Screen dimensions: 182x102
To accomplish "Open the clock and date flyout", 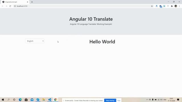I will click(171, 99).
